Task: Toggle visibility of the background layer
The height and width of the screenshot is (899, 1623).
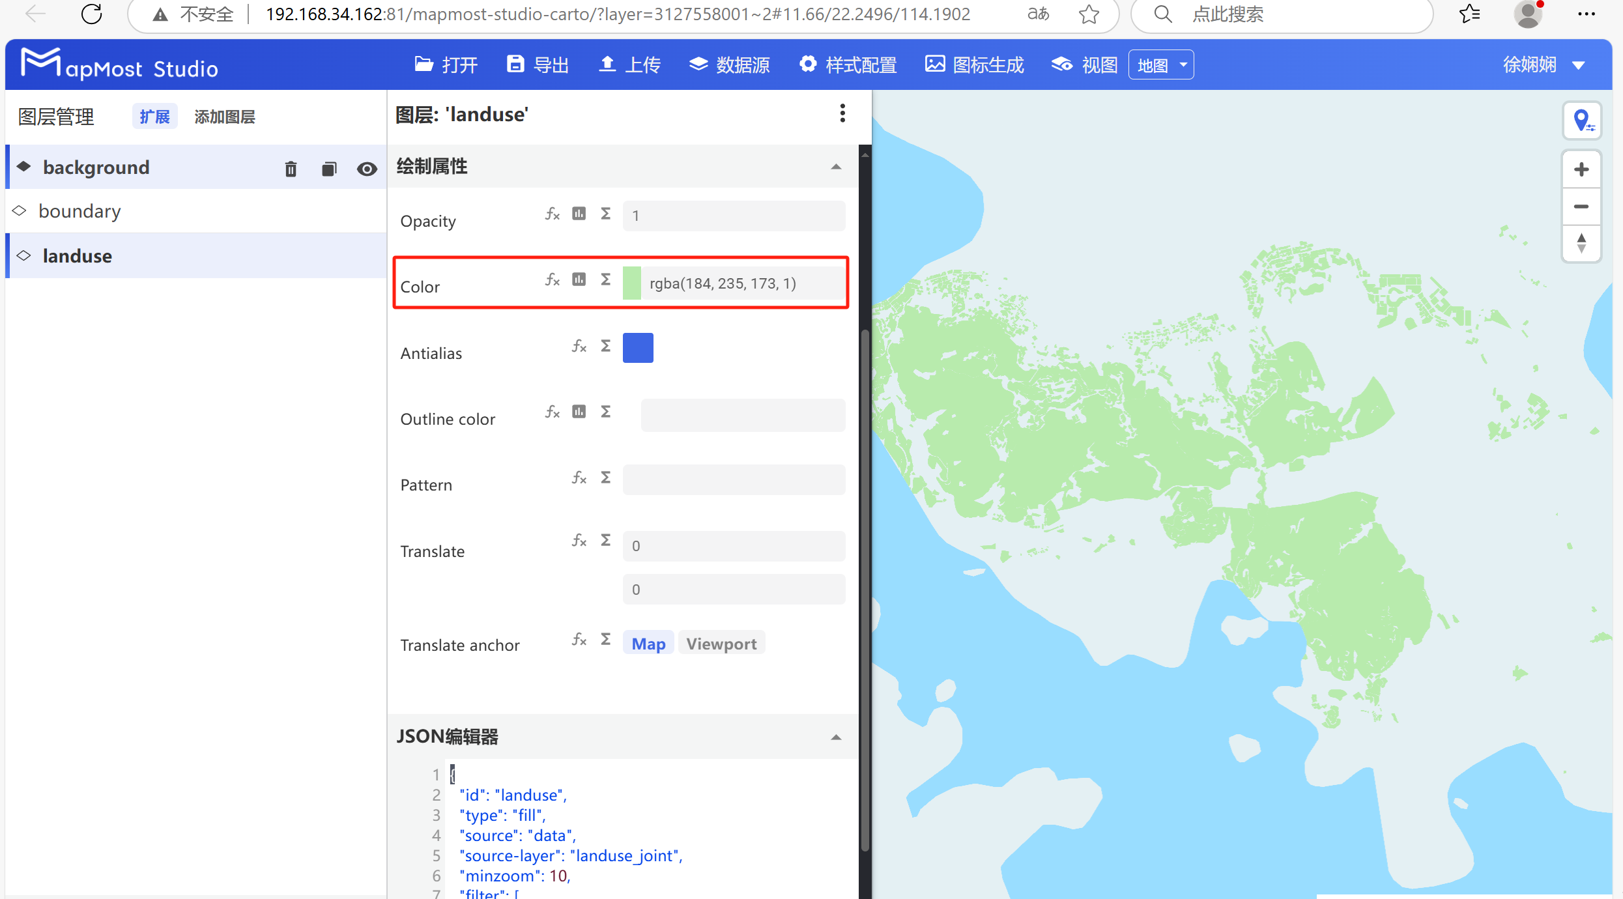Action: point(367,168)
